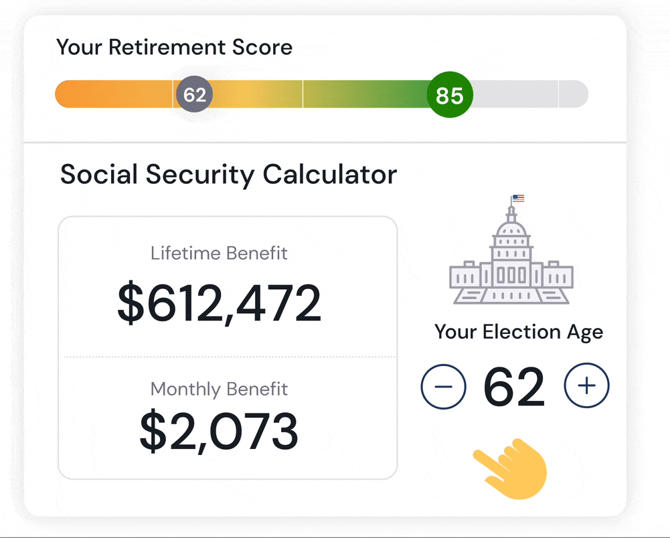Click the $2,073 monthly benefit amount
The image size is (670, 538).
(x=219, y=430)
